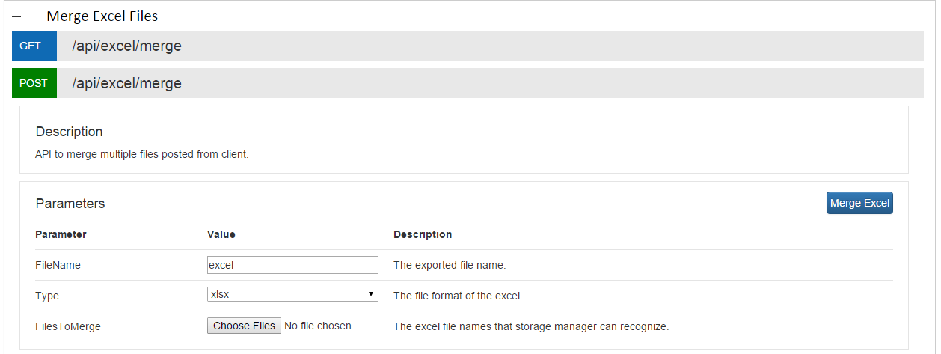This screenshot has height=354, width=941.
Task: Click the Merge Excel Files heading
Action: coord(102,16)
